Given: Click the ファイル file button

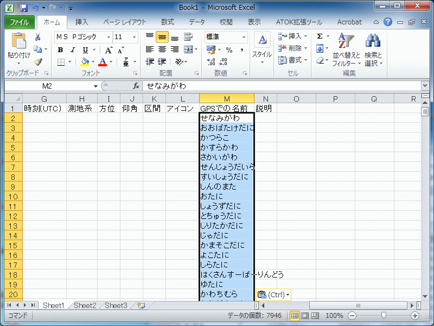Looking at the screenshot, I should click(x=20, y=22).
